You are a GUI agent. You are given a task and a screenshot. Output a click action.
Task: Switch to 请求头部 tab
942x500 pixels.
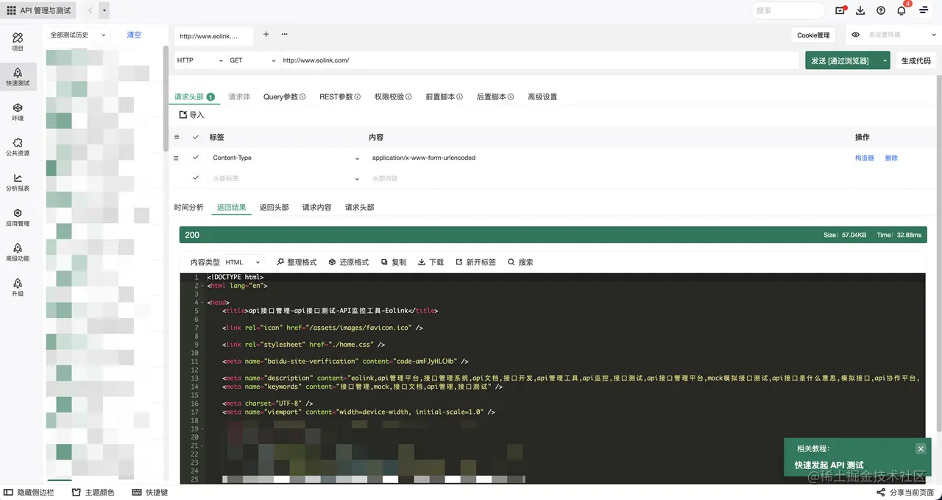[194, 96]
